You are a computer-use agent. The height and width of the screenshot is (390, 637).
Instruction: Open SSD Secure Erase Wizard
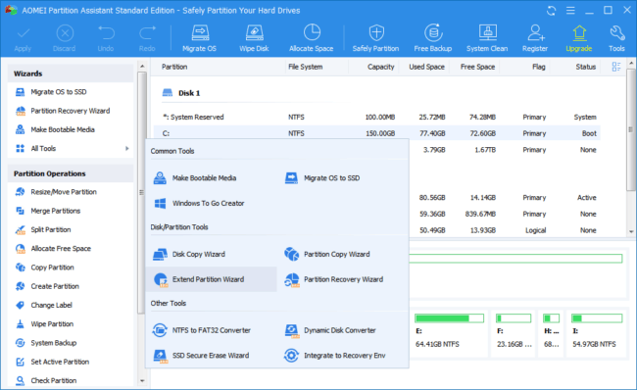(x=201, y=356)
